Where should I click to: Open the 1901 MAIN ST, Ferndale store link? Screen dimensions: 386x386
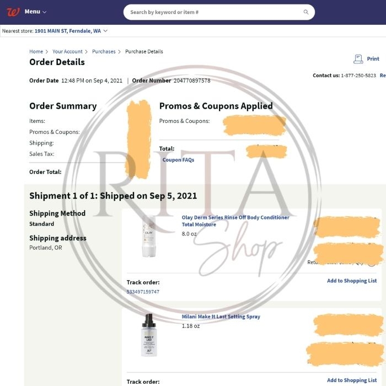[x=68, y=31]
